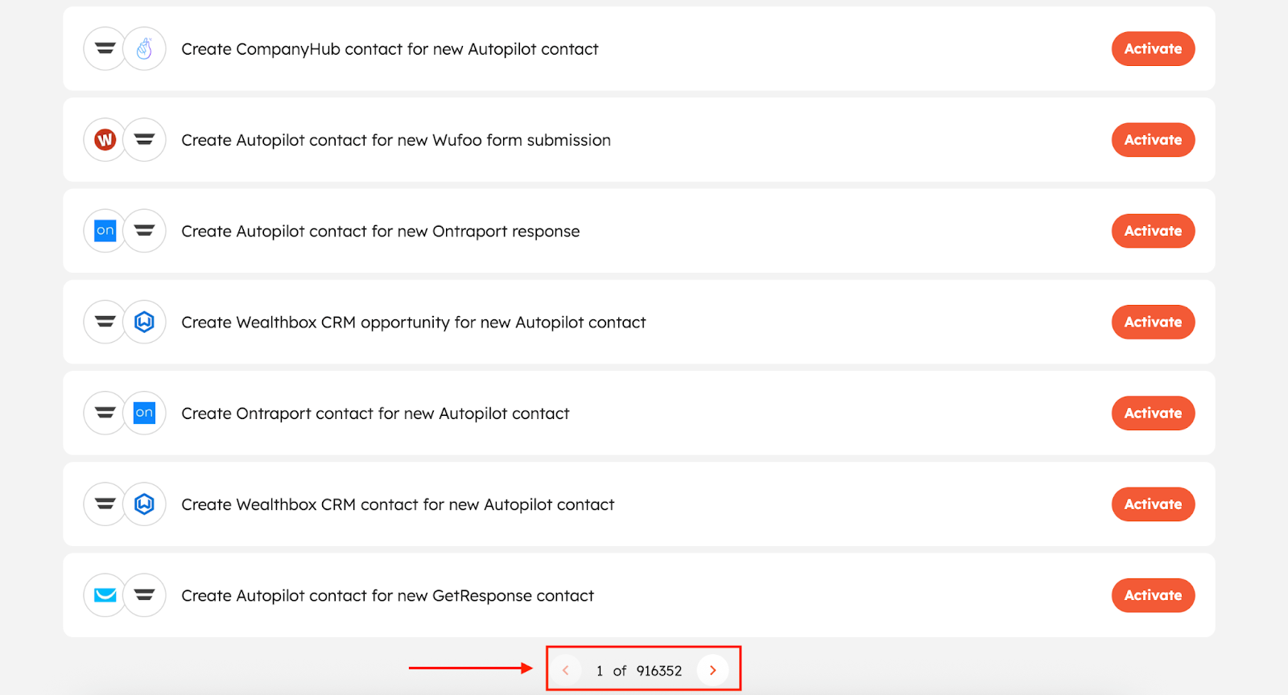
Task: Select the GetResponse envelope icon
Action: [x=104, y=595]
